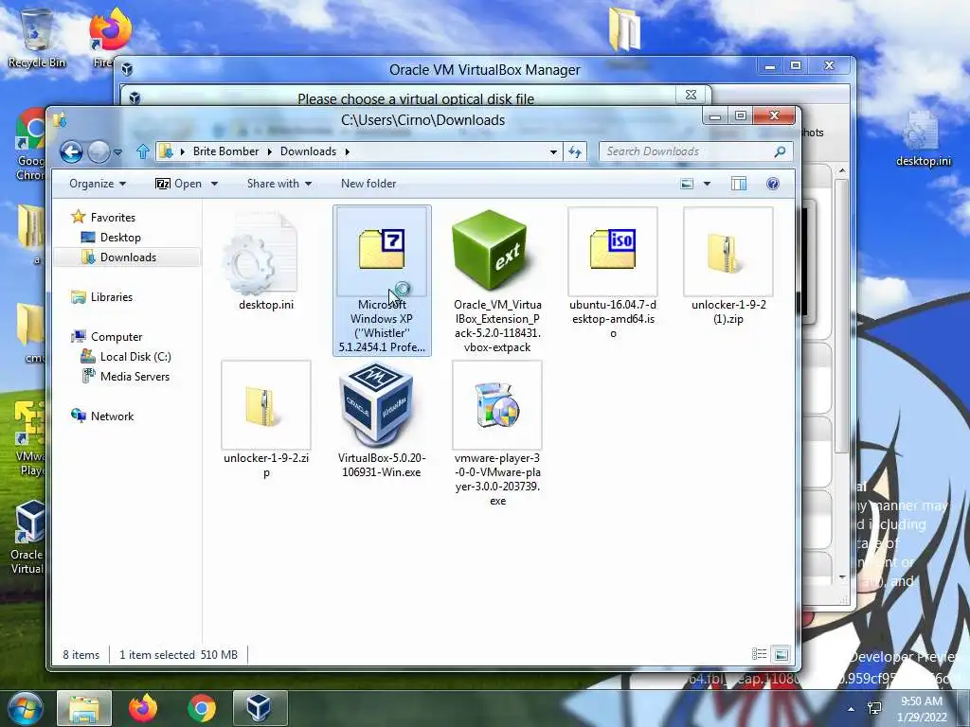Click the Favorites header in sidebar
Screen dimensions: 970x727
[113, 218]
